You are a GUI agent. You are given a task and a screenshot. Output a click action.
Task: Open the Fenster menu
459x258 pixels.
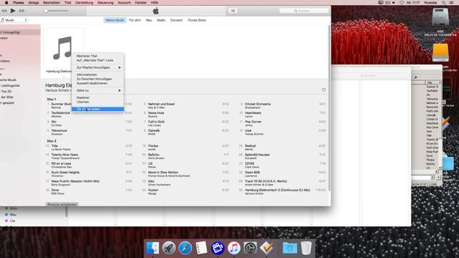point(141,3)
